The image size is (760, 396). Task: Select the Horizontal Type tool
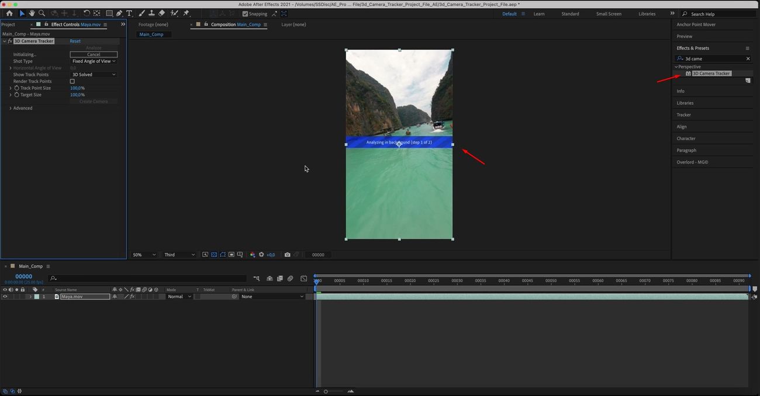pyautogui.click(x=129, y=13)
